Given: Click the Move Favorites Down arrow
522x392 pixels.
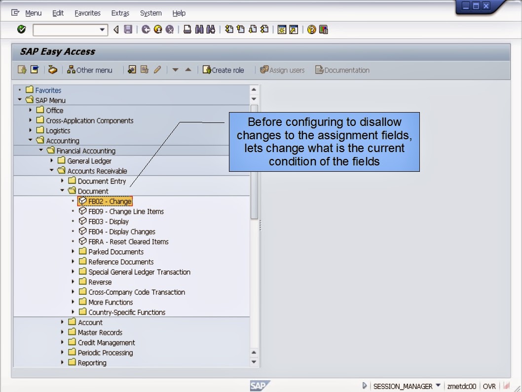Looking at the screenshot, I should [x=175, y=70].
